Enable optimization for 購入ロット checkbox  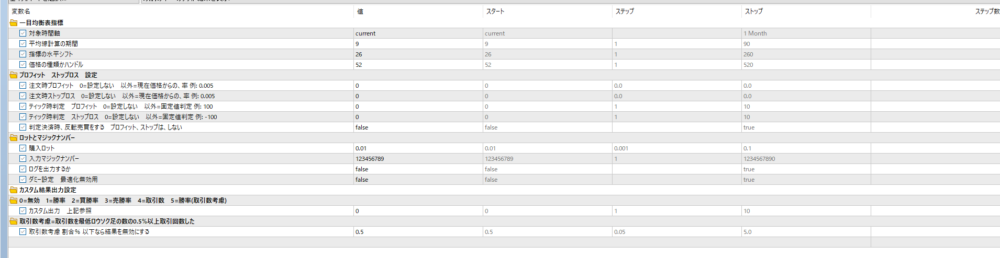click(23, 148)
